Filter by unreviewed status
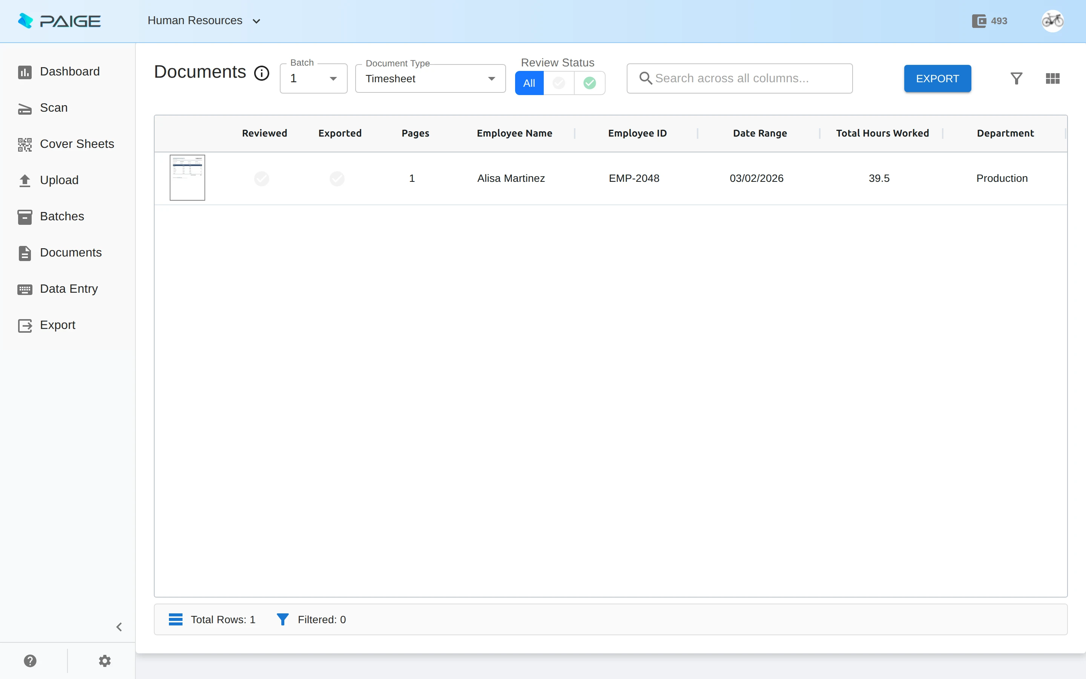1086x679 pixels. 559,83
